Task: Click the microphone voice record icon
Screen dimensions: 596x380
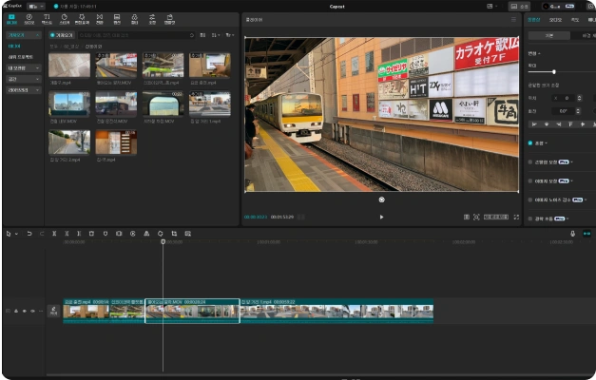Action: (x=572, y=234)
